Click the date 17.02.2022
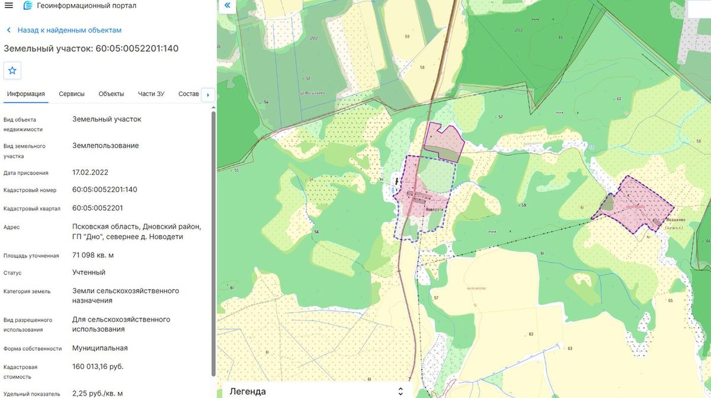Image resolution: width=711 pixels, height=398 pixels. (90, 173)
